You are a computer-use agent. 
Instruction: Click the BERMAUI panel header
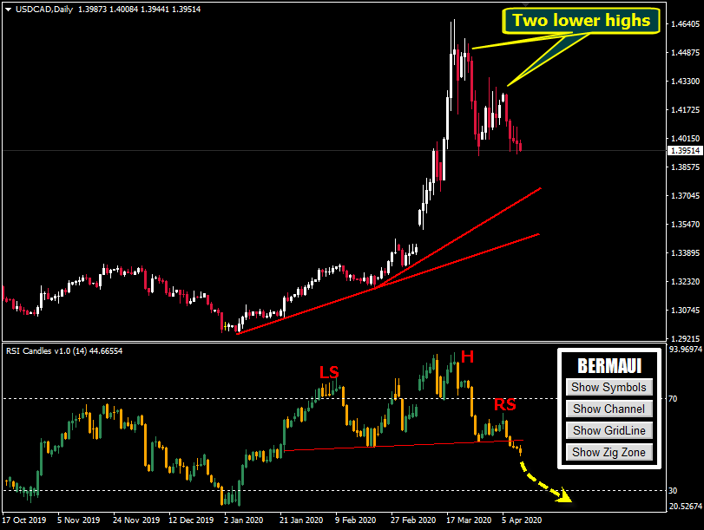click(609, 366)
